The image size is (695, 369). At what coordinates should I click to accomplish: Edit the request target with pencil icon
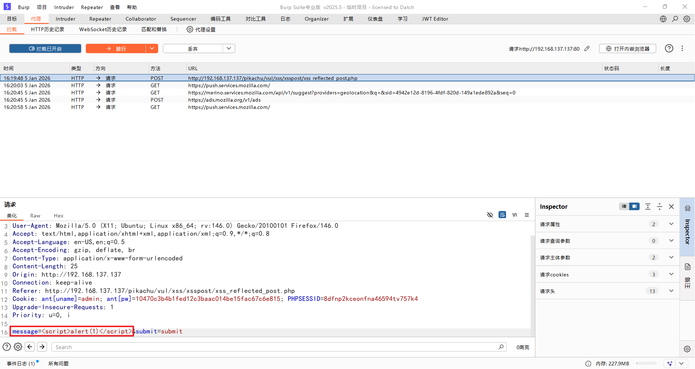coord(587,48)
